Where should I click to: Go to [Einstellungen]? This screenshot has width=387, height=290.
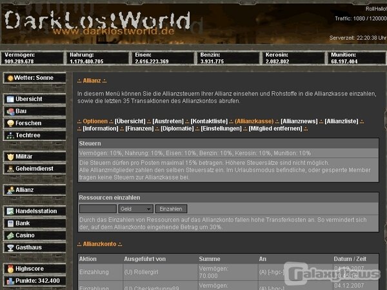[221, 128]
